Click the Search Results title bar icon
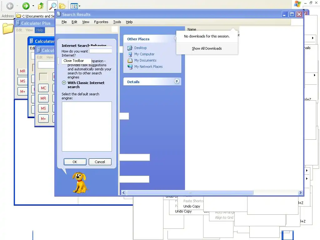Image resolution: width=320 pixels, height=240 pixels. click(x=59, y=14)
